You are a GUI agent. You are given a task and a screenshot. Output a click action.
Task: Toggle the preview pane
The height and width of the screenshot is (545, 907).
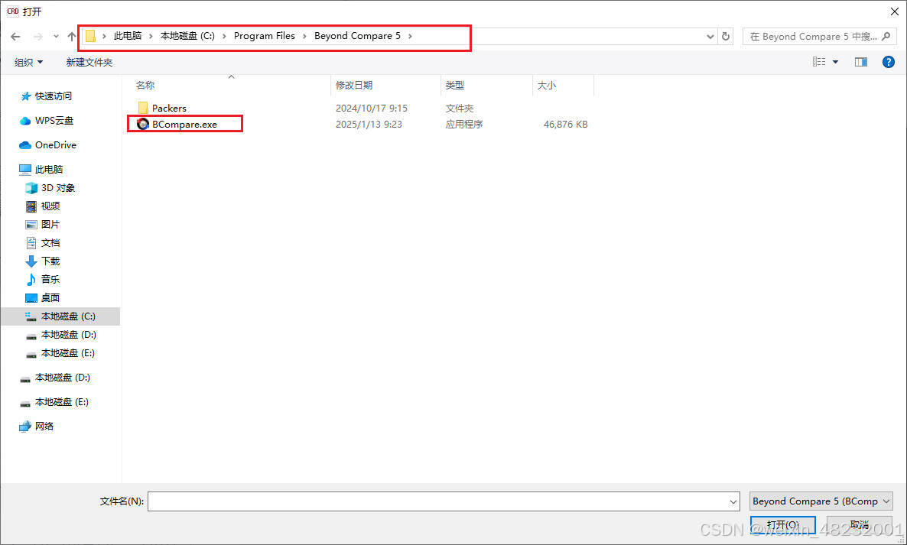coord(860,62)
